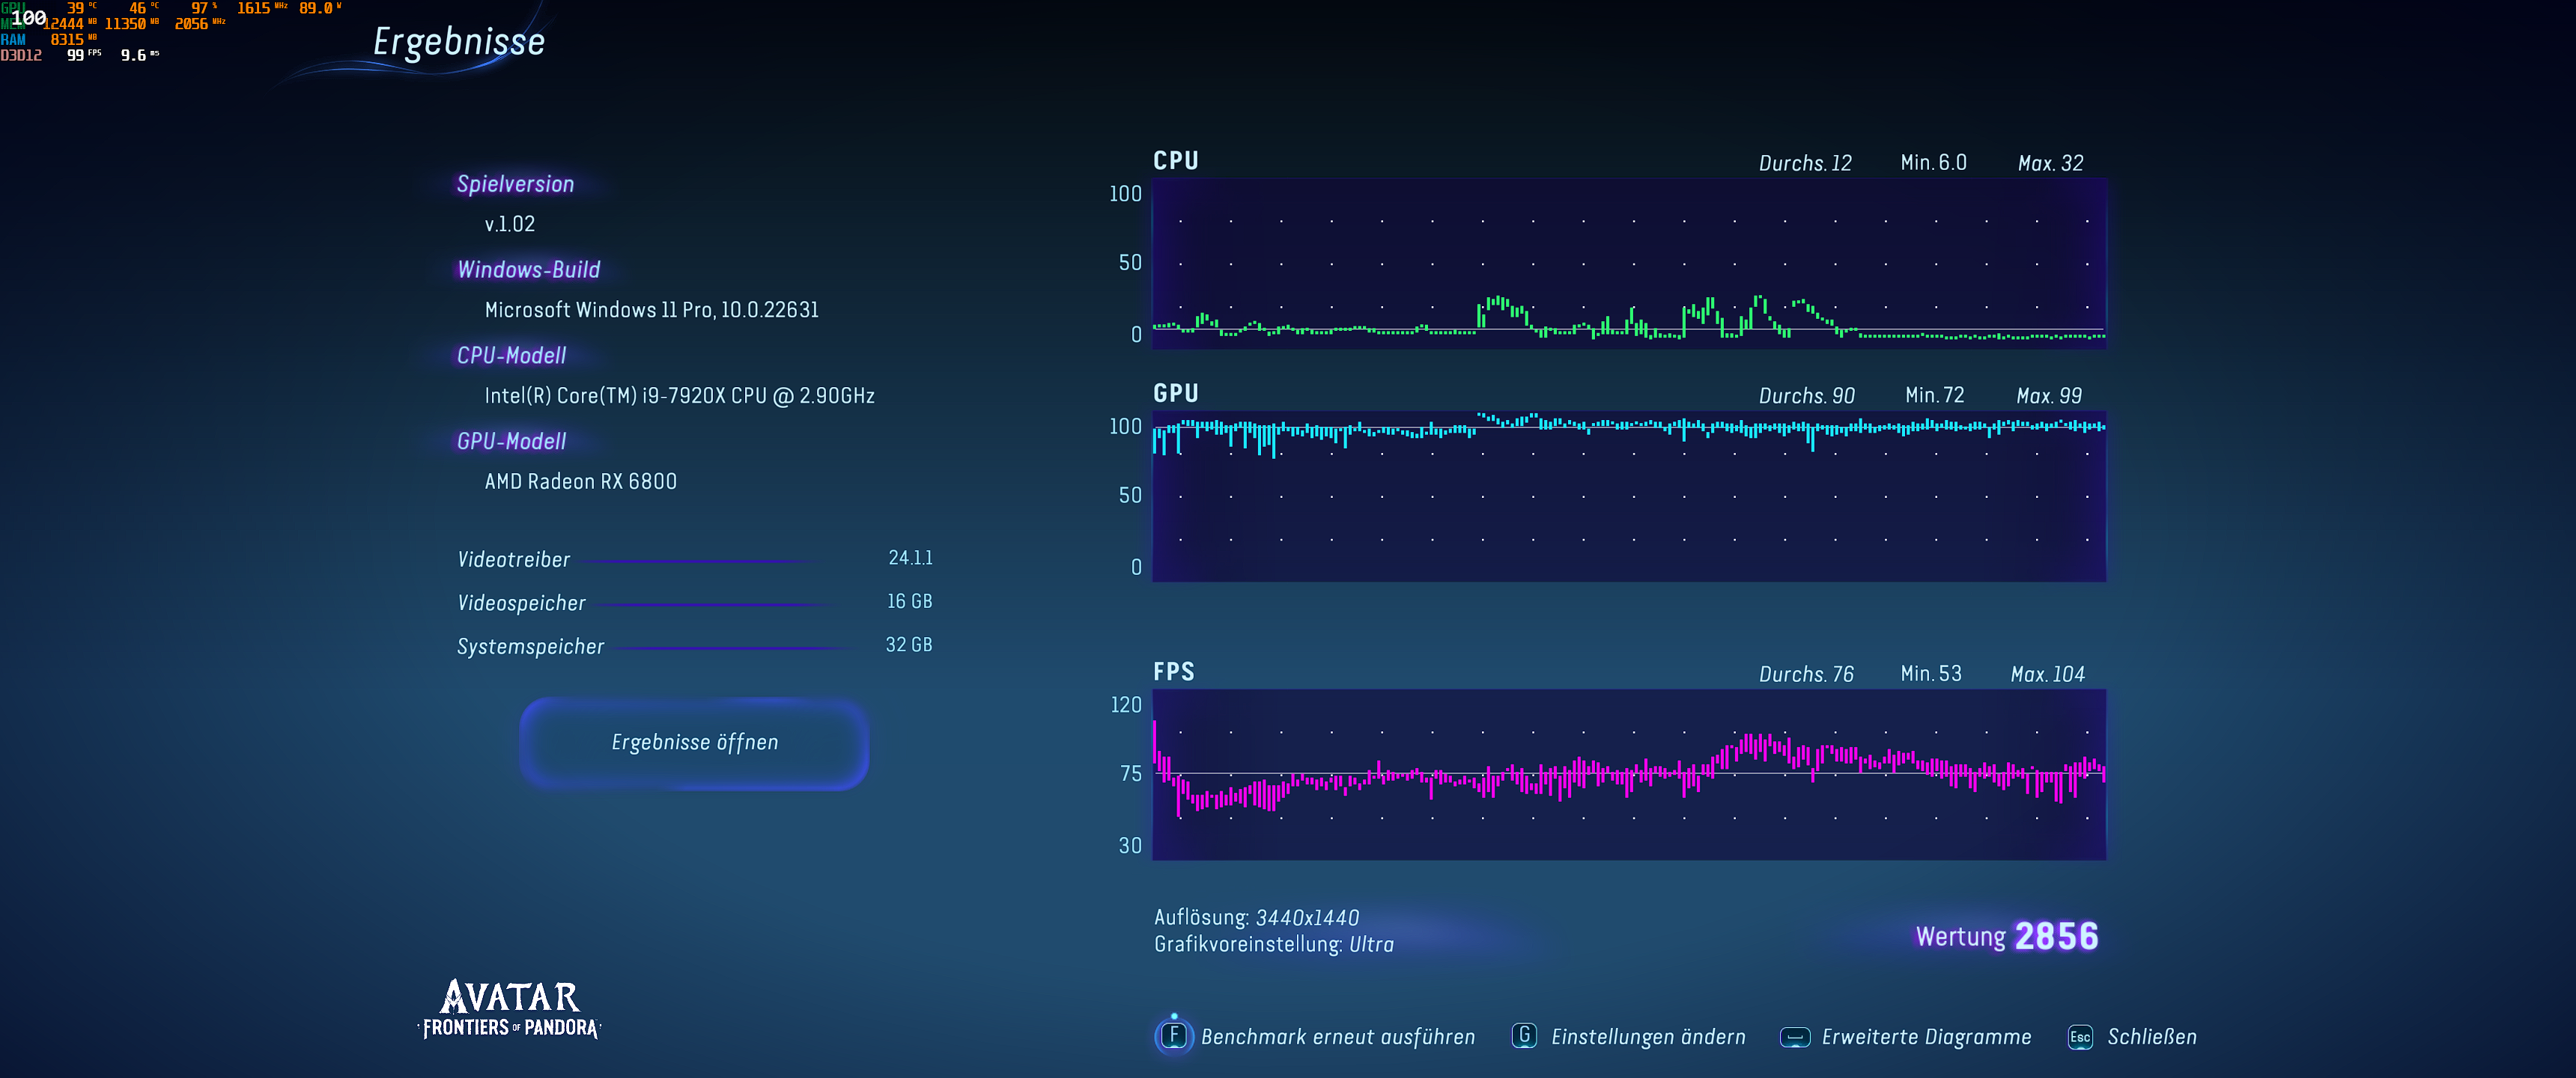Viewport: 2576px width, 1078px height.
Task: Click the CPU-Modell label
Action: click(x=511, y=355)
